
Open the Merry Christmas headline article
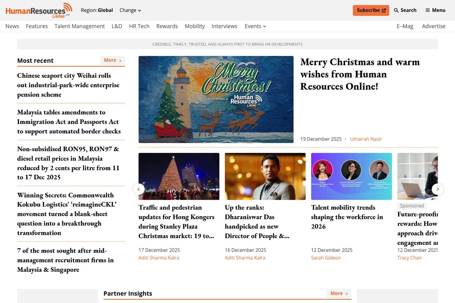click(x=360, y=74)
